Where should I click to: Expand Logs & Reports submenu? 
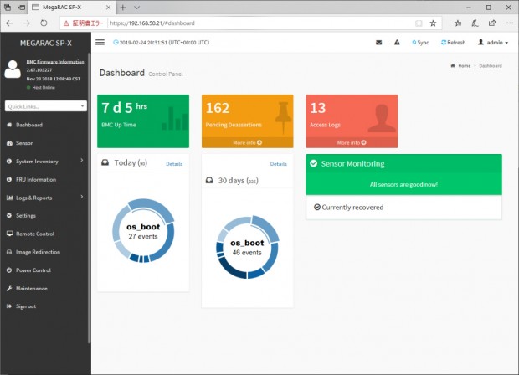pyautogui.click(x=46, y=198)
